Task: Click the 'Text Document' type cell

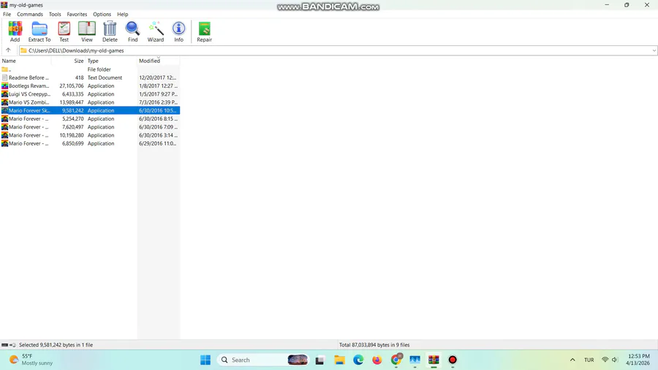Action: pos(105,78)
